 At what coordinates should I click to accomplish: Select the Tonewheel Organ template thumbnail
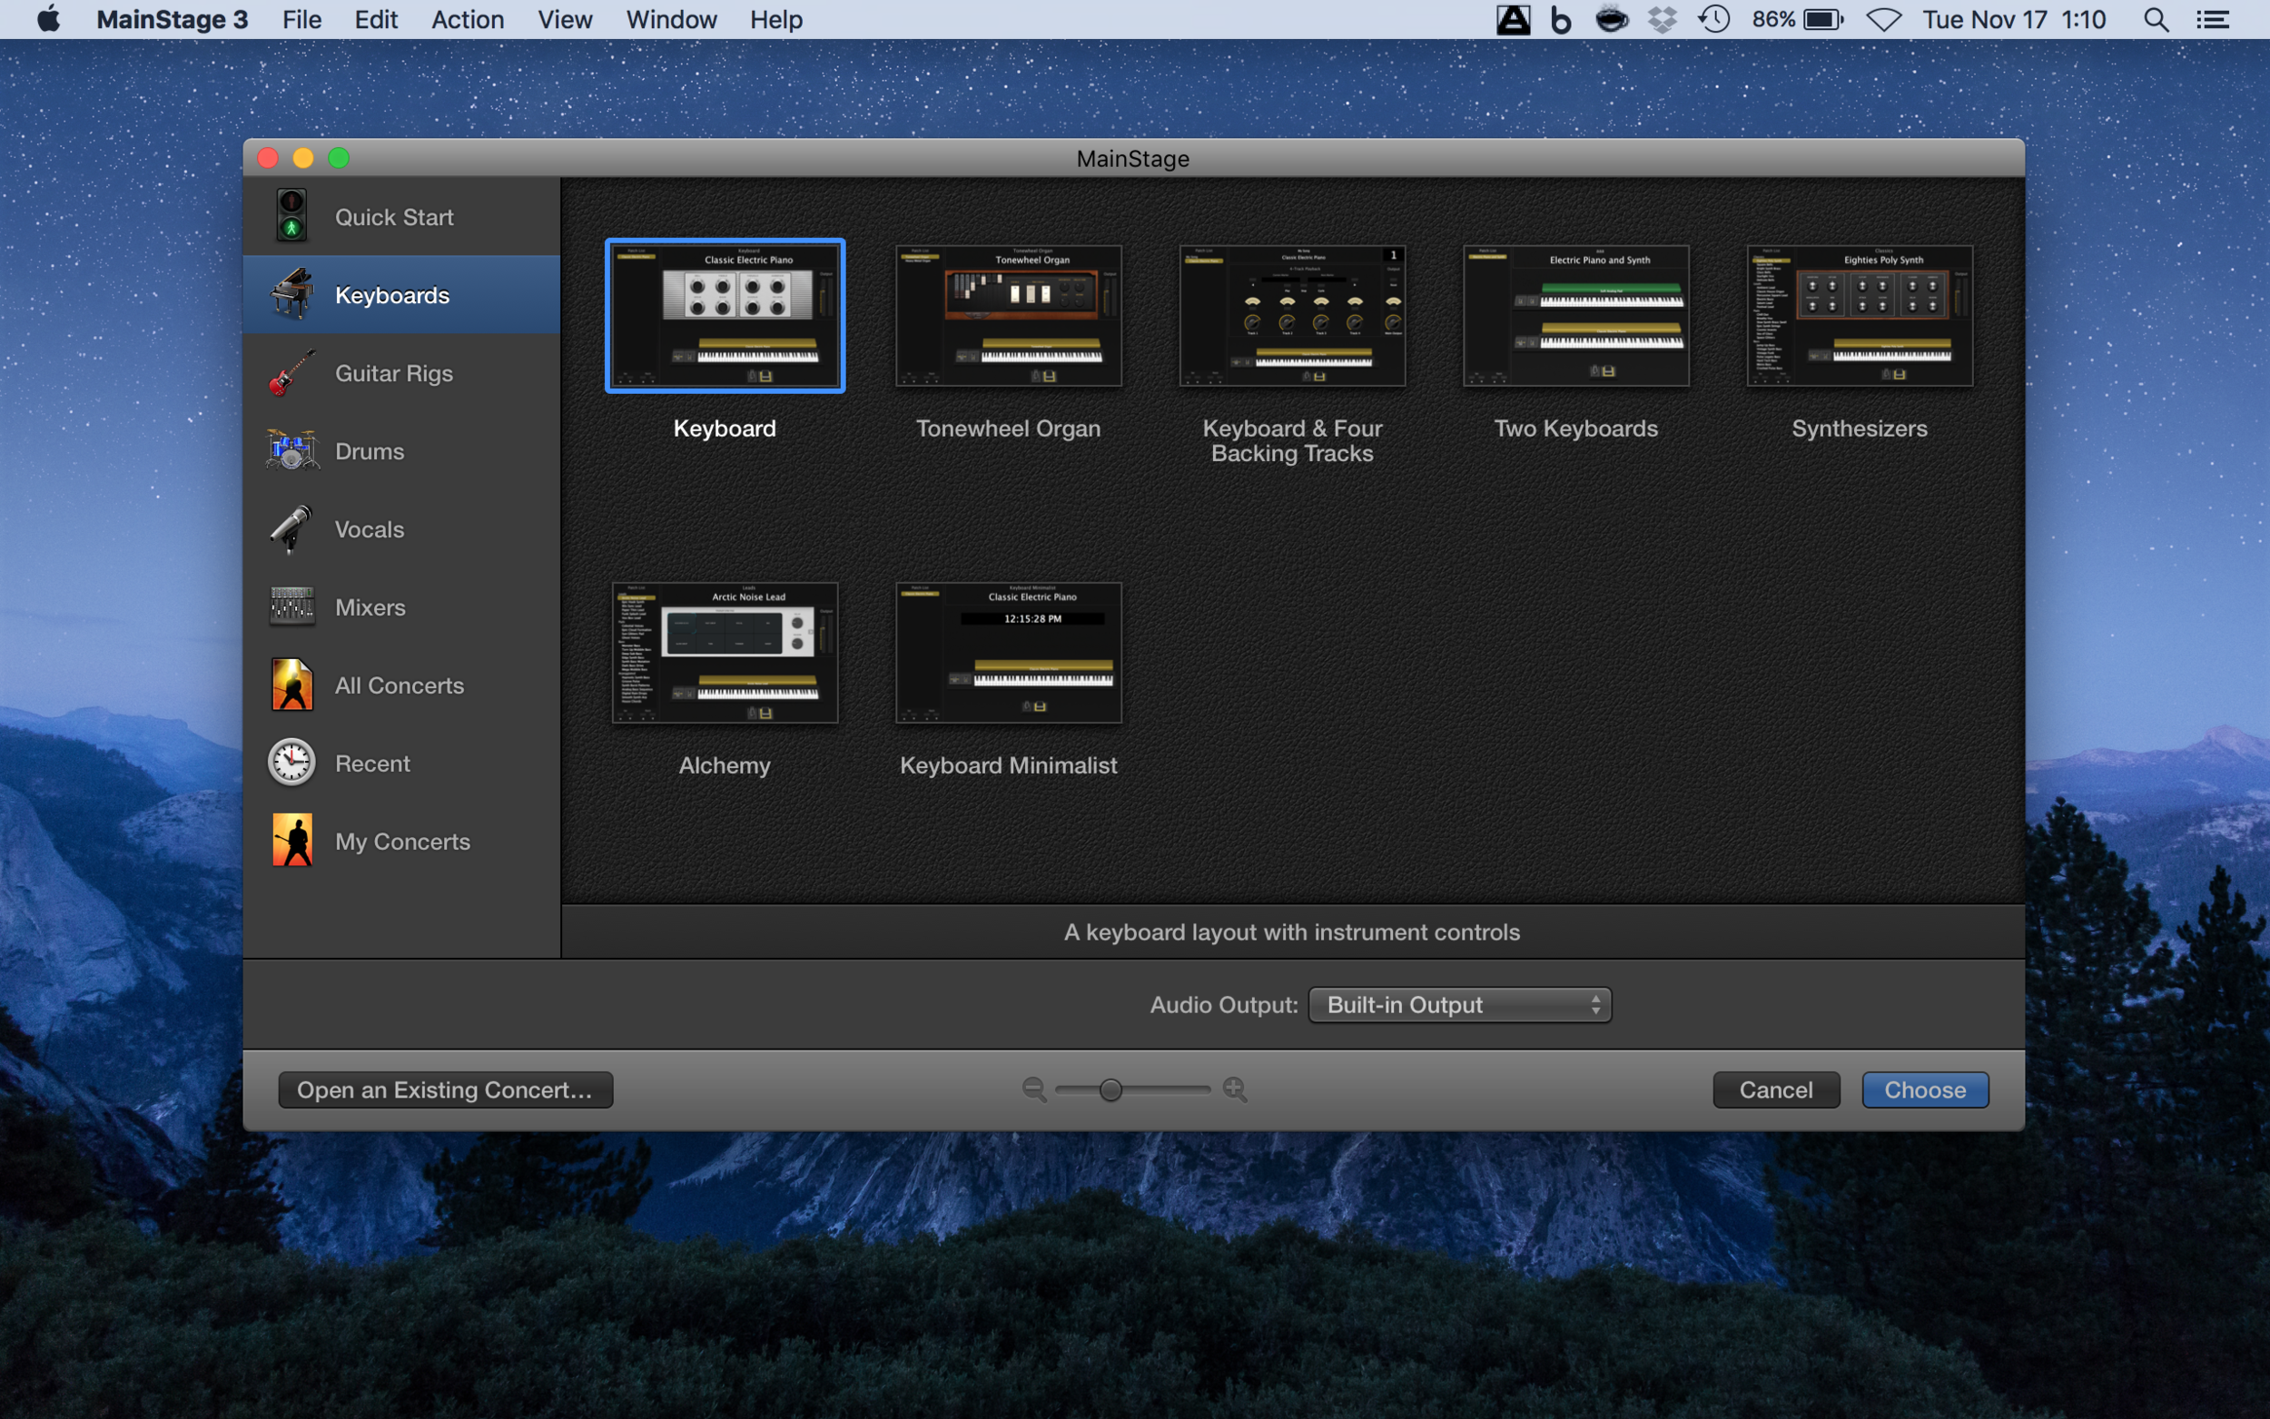pos(1008,315)
